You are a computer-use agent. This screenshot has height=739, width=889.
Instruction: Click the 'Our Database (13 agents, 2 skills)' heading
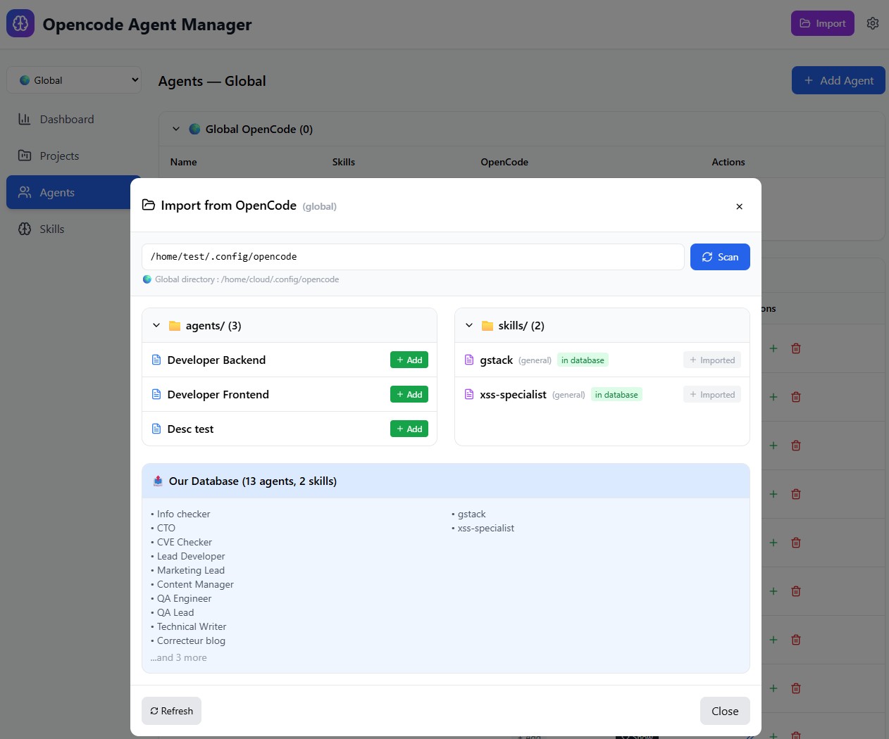point(253,481)
